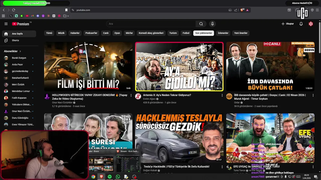Open WhatsApp from the taskbar

coord(118,177)
